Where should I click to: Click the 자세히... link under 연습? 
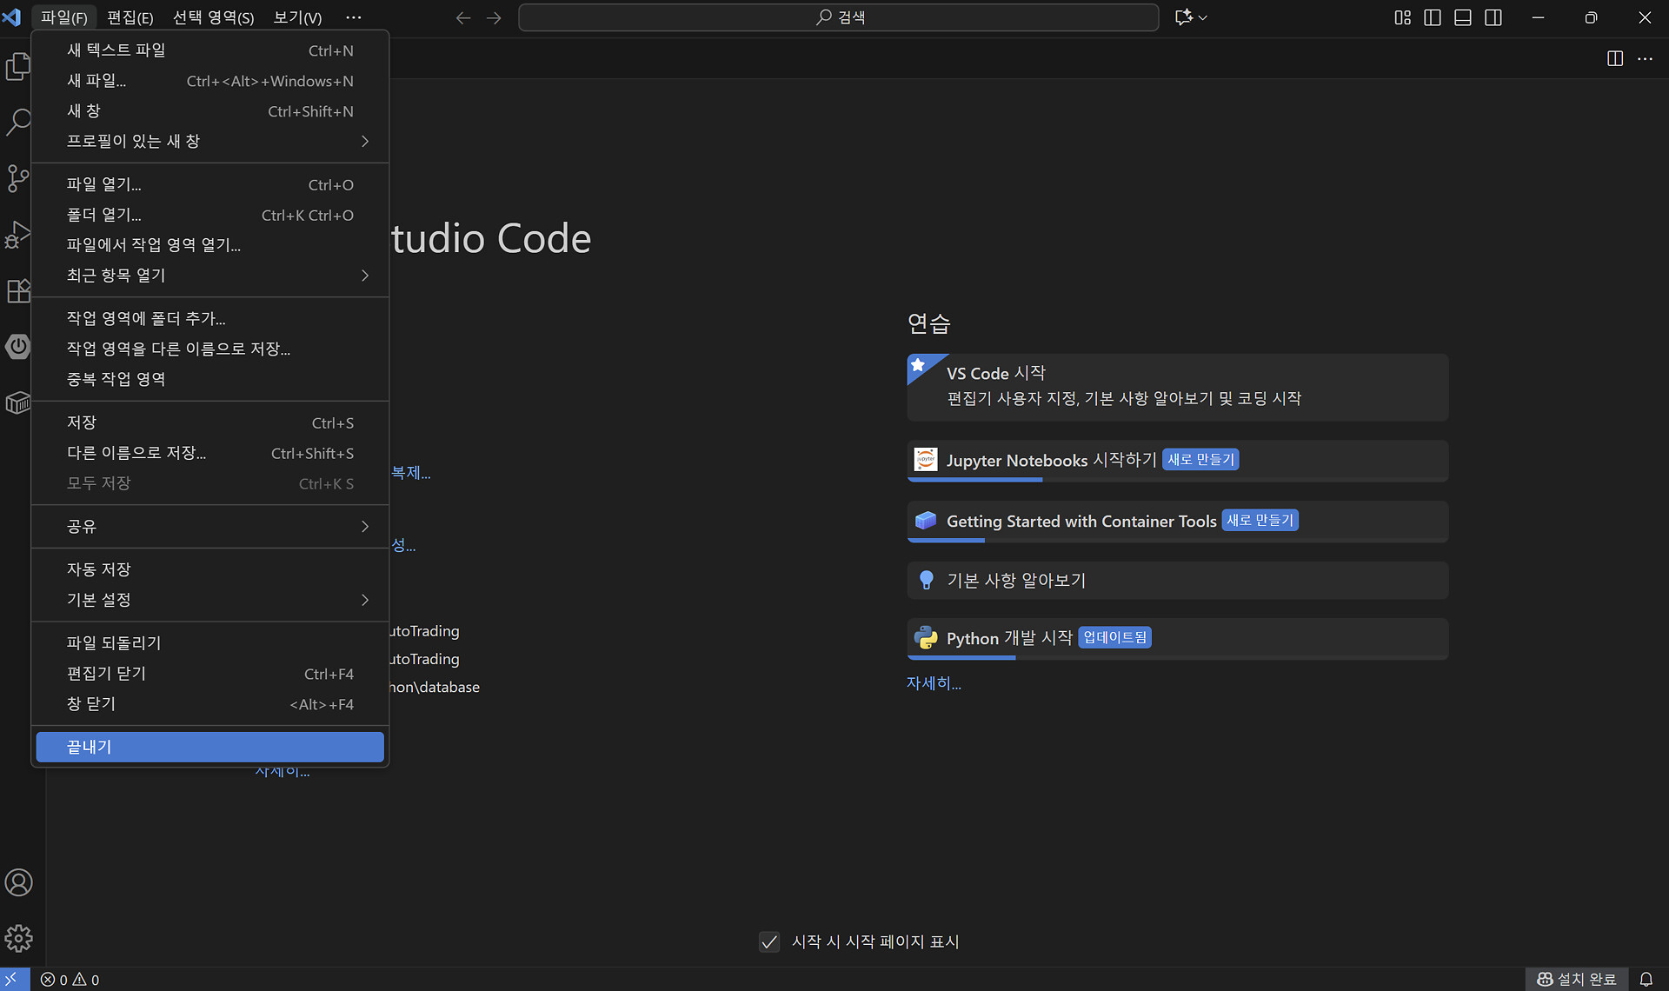tap(933, 683)
